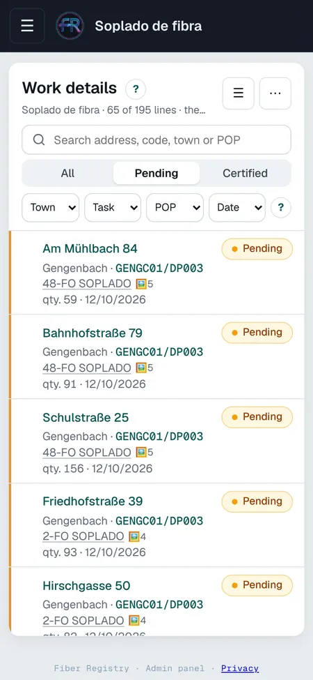
Task: Select the Pending filter segment
Action: (156, 173)
